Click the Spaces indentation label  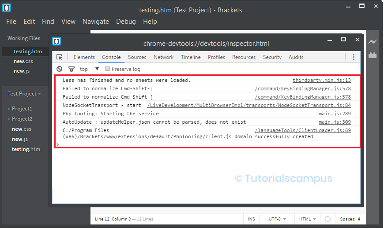348,219
